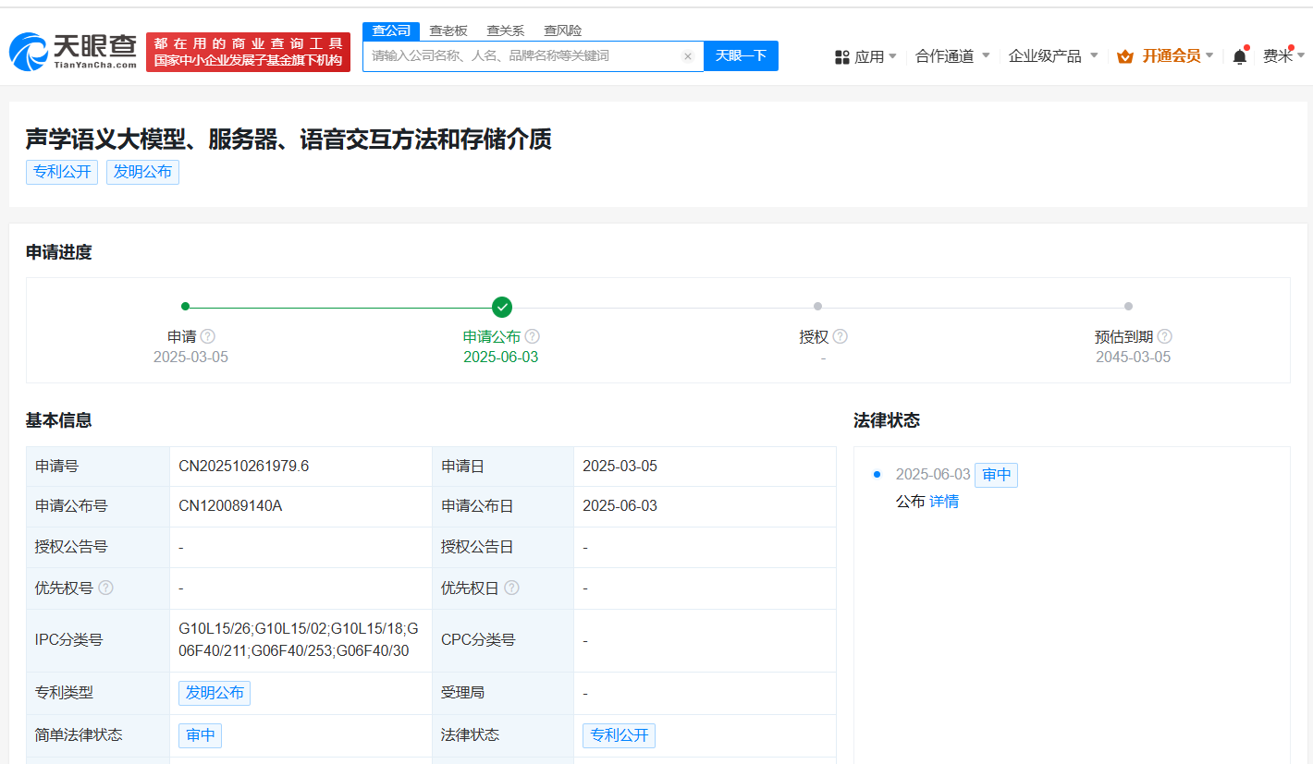The width and height of the screenshot is (1313, 764).
Task: Click the 受理局 label cell
Action: pos(503,693)
